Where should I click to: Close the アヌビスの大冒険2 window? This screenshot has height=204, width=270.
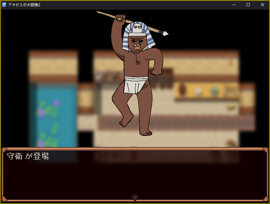pyautogui.click(x=262, y=5)
